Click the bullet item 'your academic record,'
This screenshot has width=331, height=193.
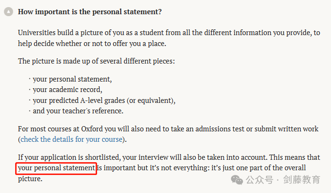point(67,90)
